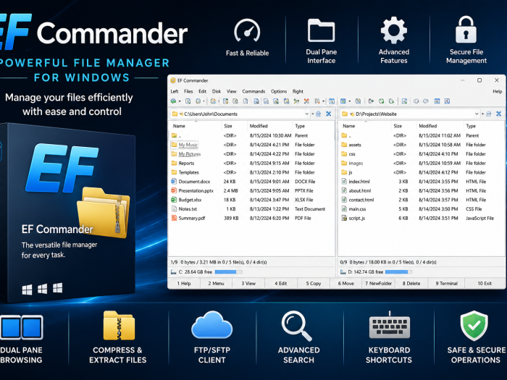This screenshot has width=507, height=380.
Task: Expand the right pane path dropdown chevron
Action: (477, 114)
